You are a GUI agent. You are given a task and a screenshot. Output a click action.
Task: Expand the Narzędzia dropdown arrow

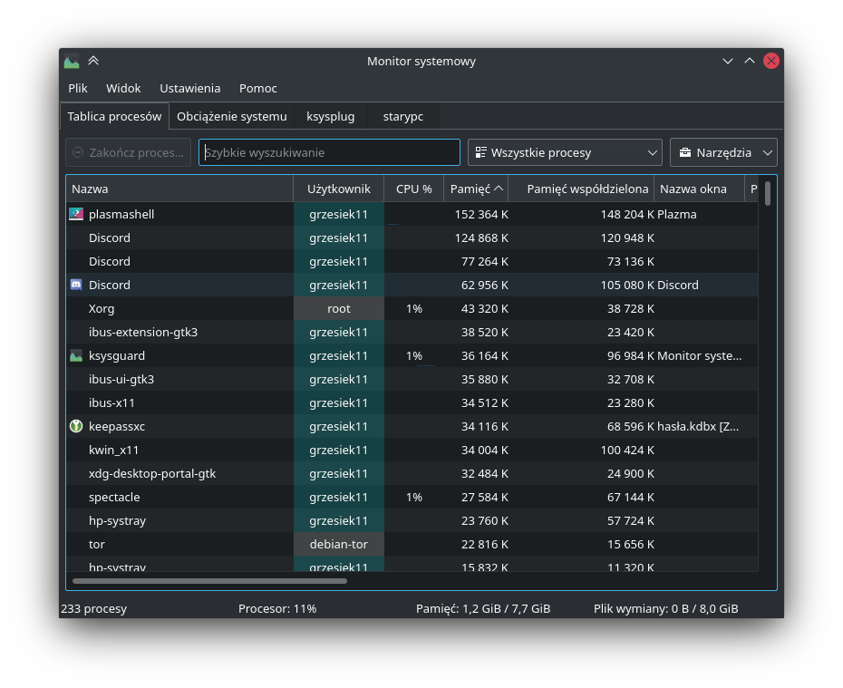click(768, 152)
